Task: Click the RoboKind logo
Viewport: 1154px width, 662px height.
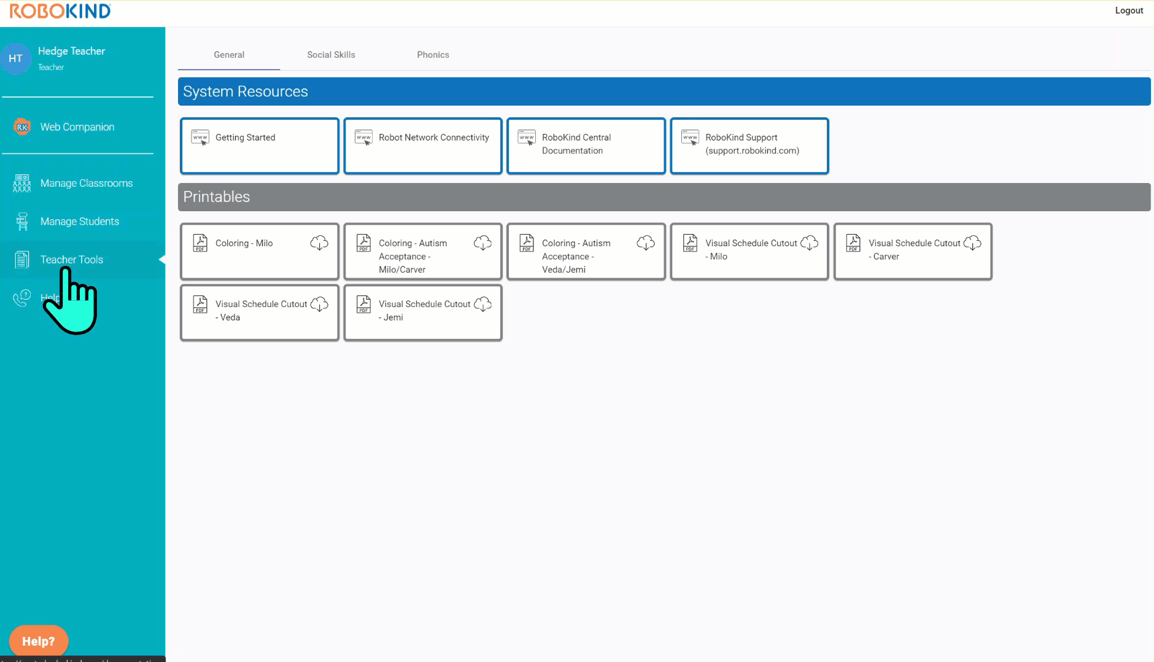Action: point(60,11)
